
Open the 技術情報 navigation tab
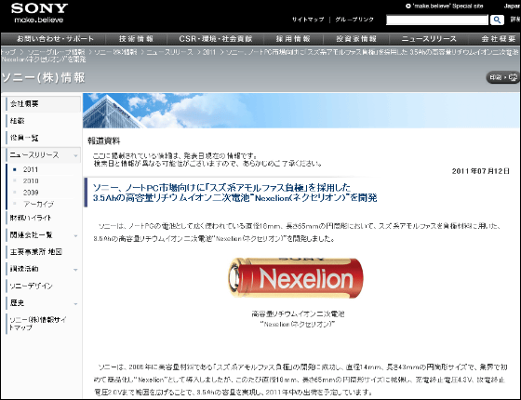(x=136, y=39)
